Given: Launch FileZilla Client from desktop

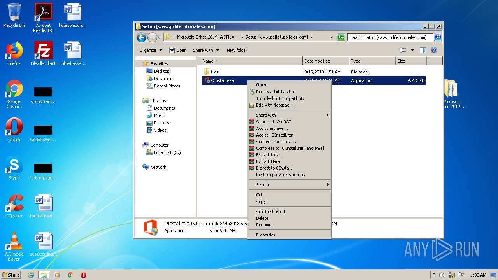Looking at the screenshot, I should 43,54.
